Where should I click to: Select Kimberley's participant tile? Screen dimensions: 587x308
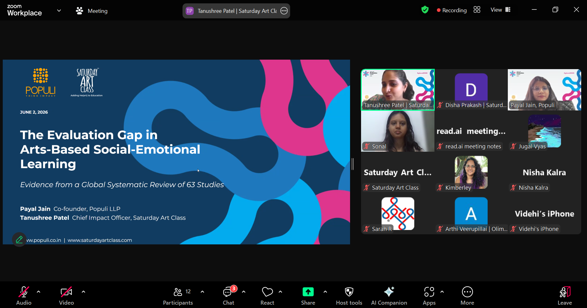pos(471,172)
